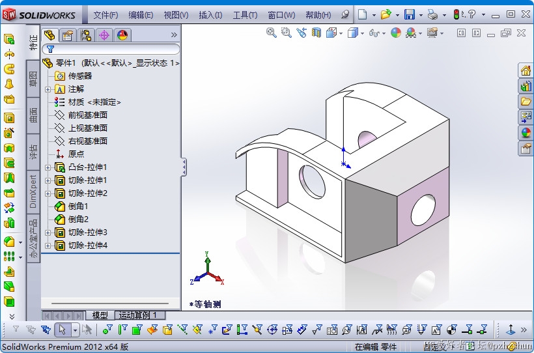Open the ConfigurationManager tab icon
This screenshot has height=353, width=534.
[86, 35]
